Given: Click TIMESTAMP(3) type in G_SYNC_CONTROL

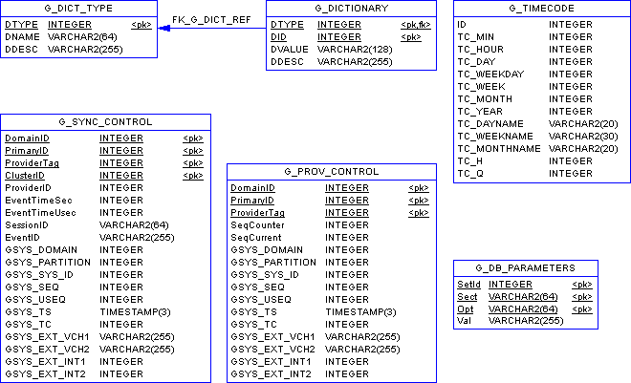Looking at the screenshot, I should pos(135,312).
